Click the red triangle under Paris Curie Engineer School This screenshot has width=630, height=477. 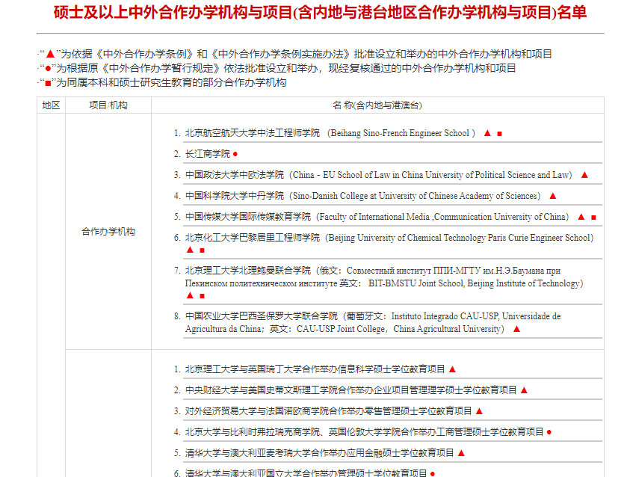(190, 250)
